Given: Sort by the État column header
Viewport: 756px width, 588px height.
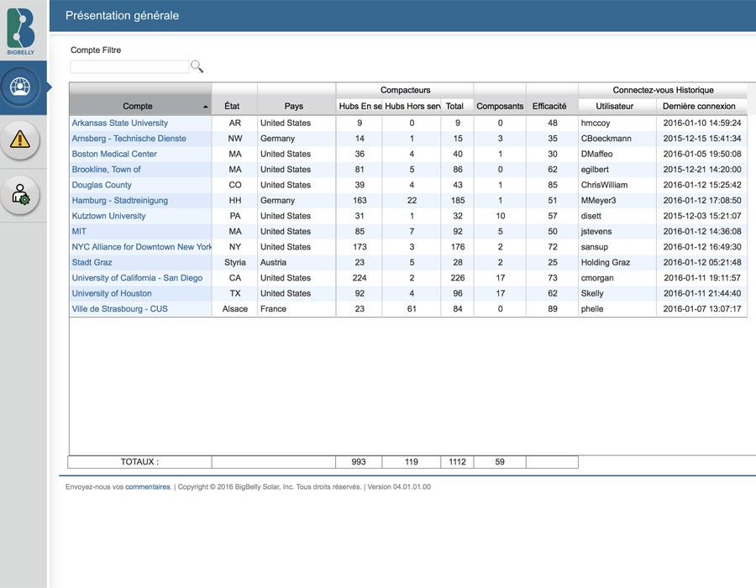Looking at the screenshot, I should 232,106.
